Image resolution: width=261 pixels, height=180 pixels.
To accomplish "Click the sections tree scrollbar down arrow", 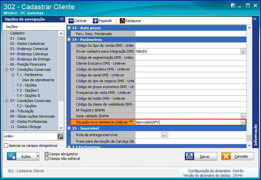I will click(61, 128).
